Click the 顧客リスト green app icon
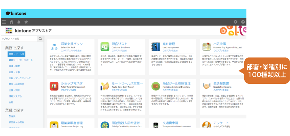Image resolution: width=290 pixels, height=136 pixels. coord(105,47)
